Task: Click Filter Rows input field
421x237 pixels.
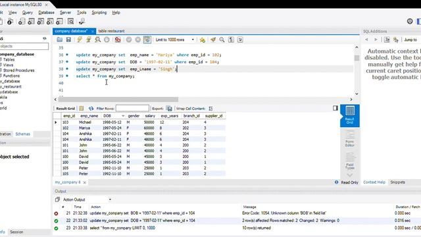Action: coord(132,108)
